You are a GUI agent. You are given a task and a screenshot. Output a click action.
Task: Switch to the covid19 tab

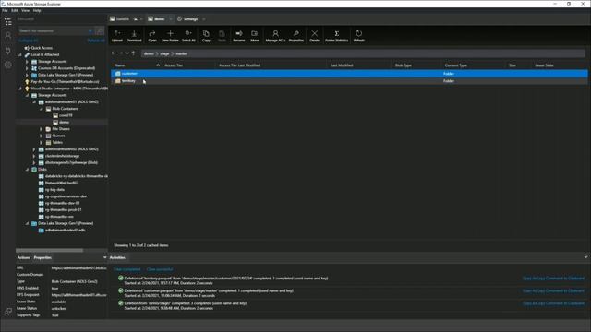pyautogui.click(x=123, y=18)
